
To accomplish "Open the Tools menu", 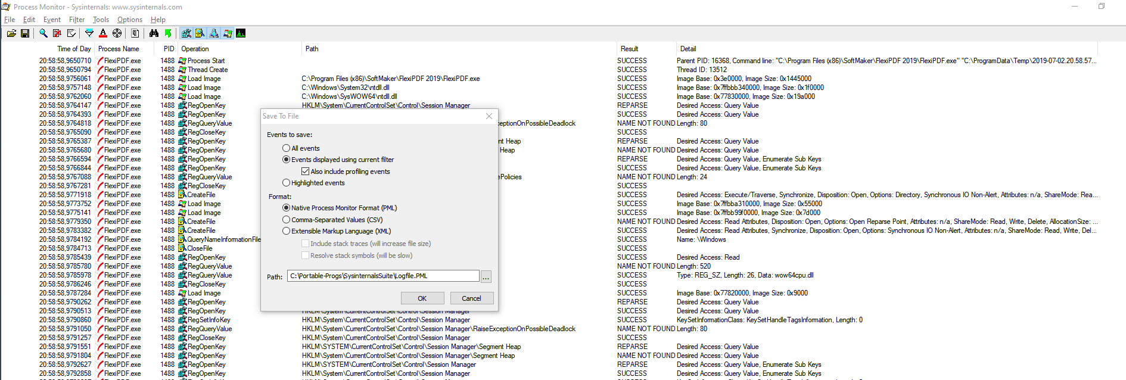I will (101, 20).
